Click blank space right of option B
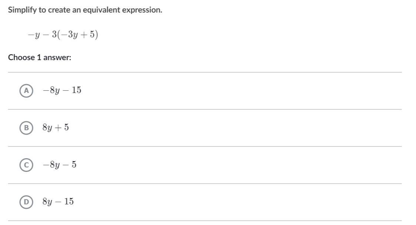Image resolution: width=416 pixels, height=225 pixels. 240,128
